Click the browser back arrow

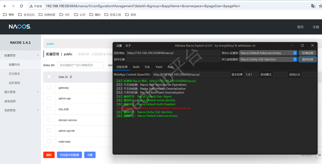coord(5,6)
